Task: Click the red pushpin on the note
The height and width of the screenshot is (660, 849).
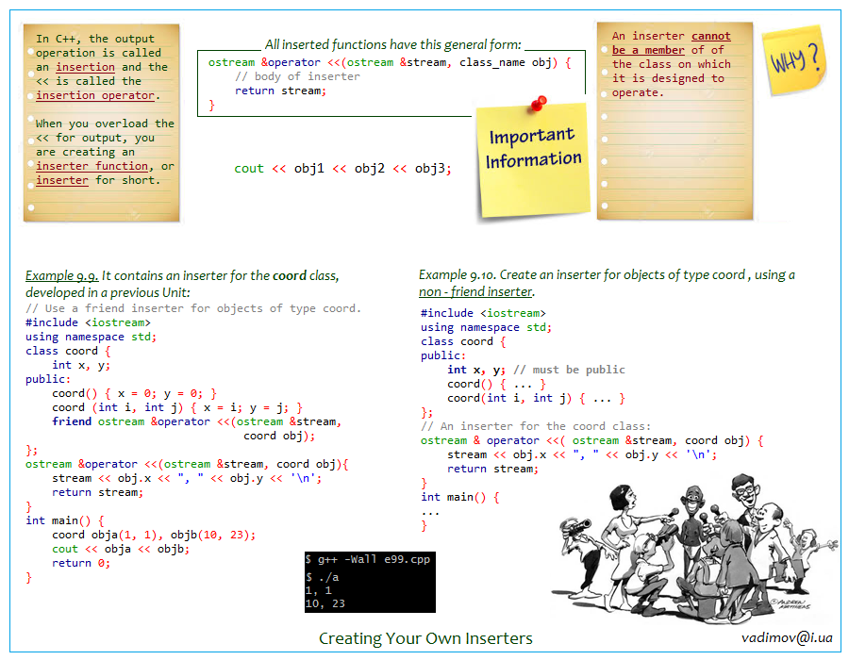Action: (x=539, y=103)
